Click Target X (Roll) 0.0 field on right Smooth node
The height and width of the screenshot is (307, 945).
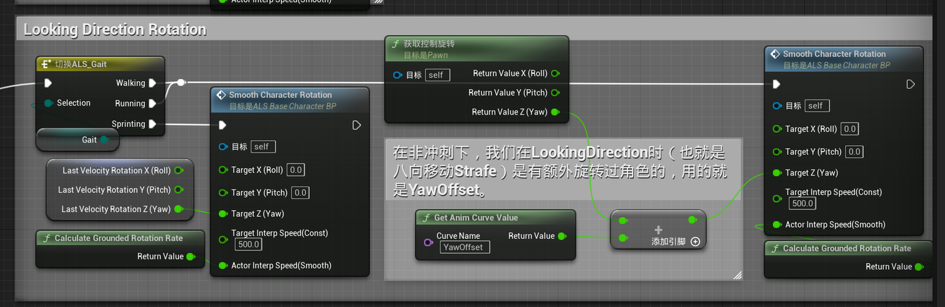coord(850,129)
